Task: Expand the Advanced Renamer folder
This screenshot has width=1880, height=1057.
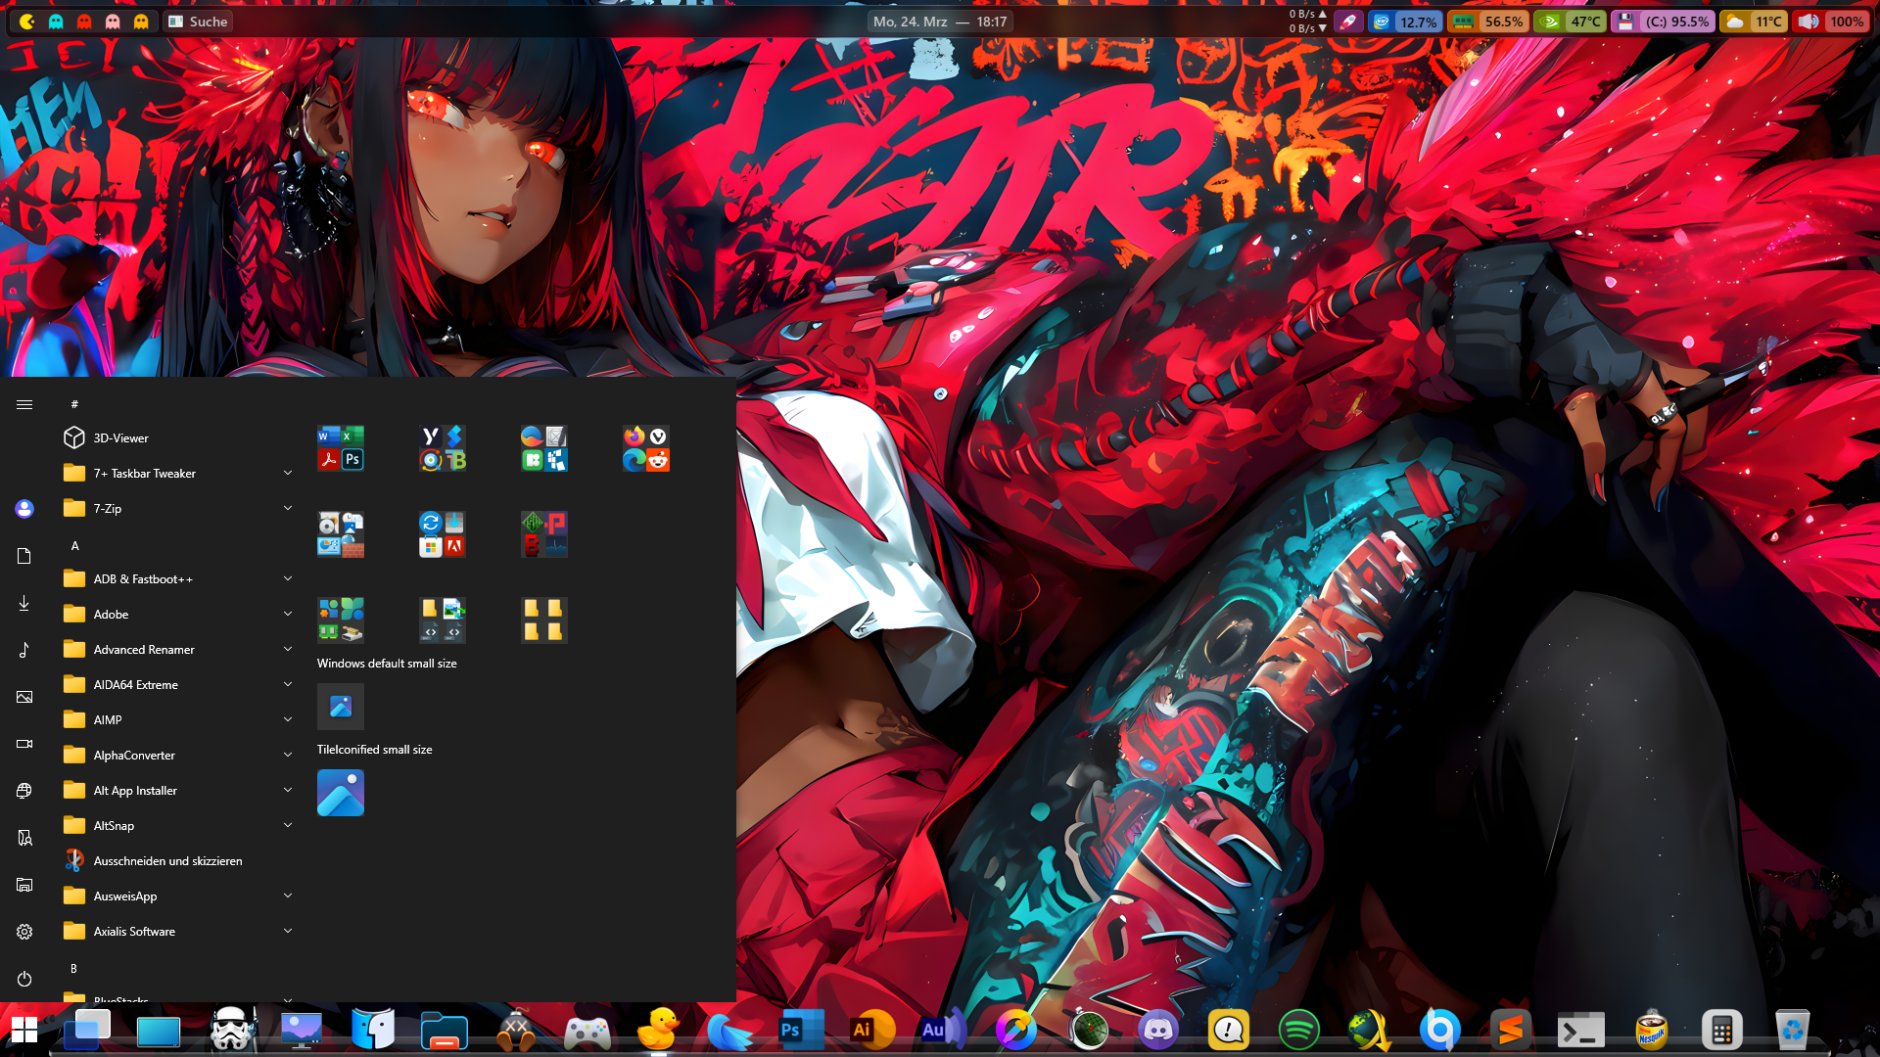Action: pos(288,649)
